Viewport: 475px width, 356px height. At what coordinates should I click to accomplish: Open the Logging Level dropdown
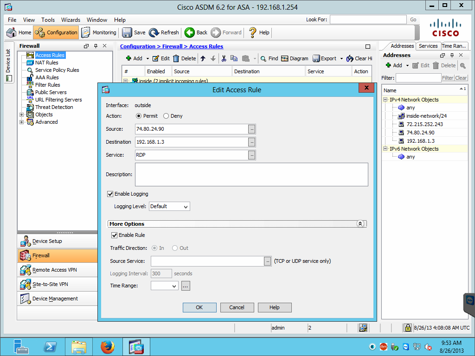pos(169,206)
